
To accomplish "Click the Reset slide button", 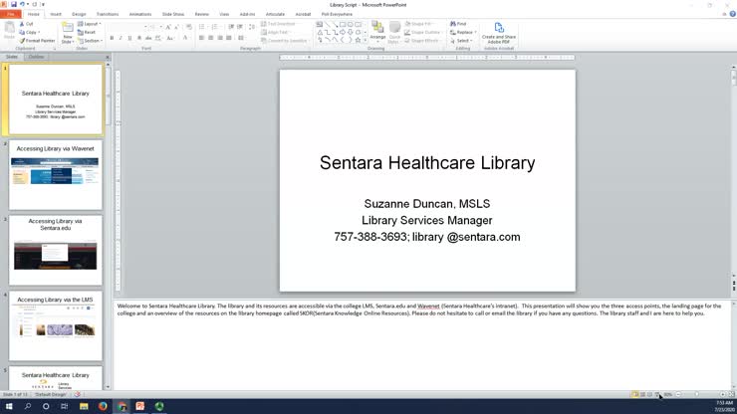I will [87, 33].
